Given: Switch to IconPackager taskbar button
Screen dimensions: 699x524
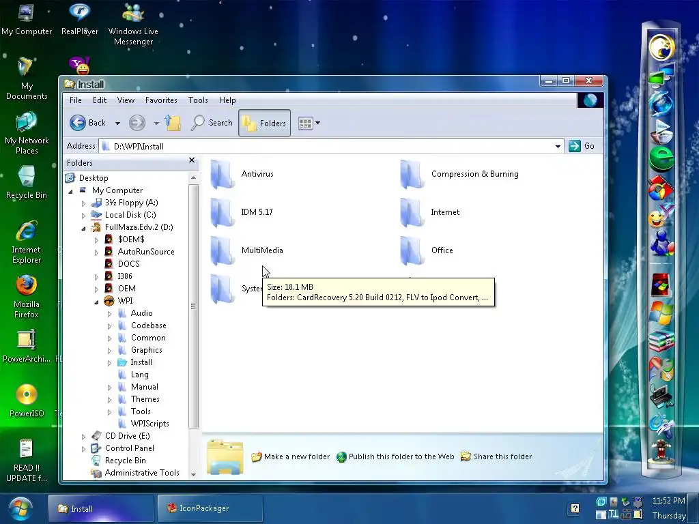Looking at the screenshot, I should coord(210,508).
